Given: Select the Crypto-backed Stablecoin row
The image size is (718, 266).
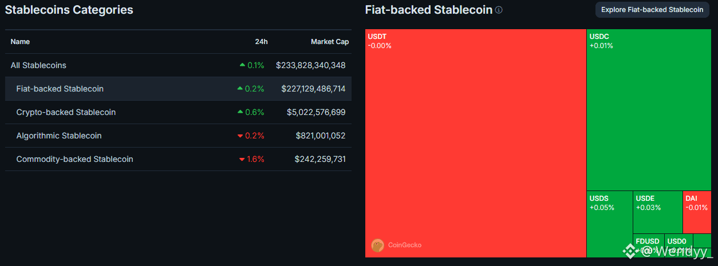Looking at the screenshot, I should click(66, 112).
